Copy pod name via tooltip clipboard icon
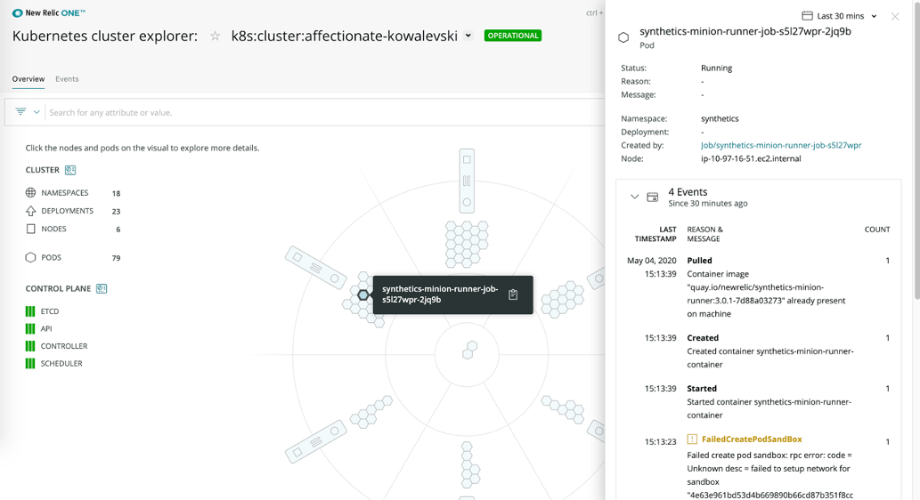This screenshot has width=920, height=500. click(513, 294)
